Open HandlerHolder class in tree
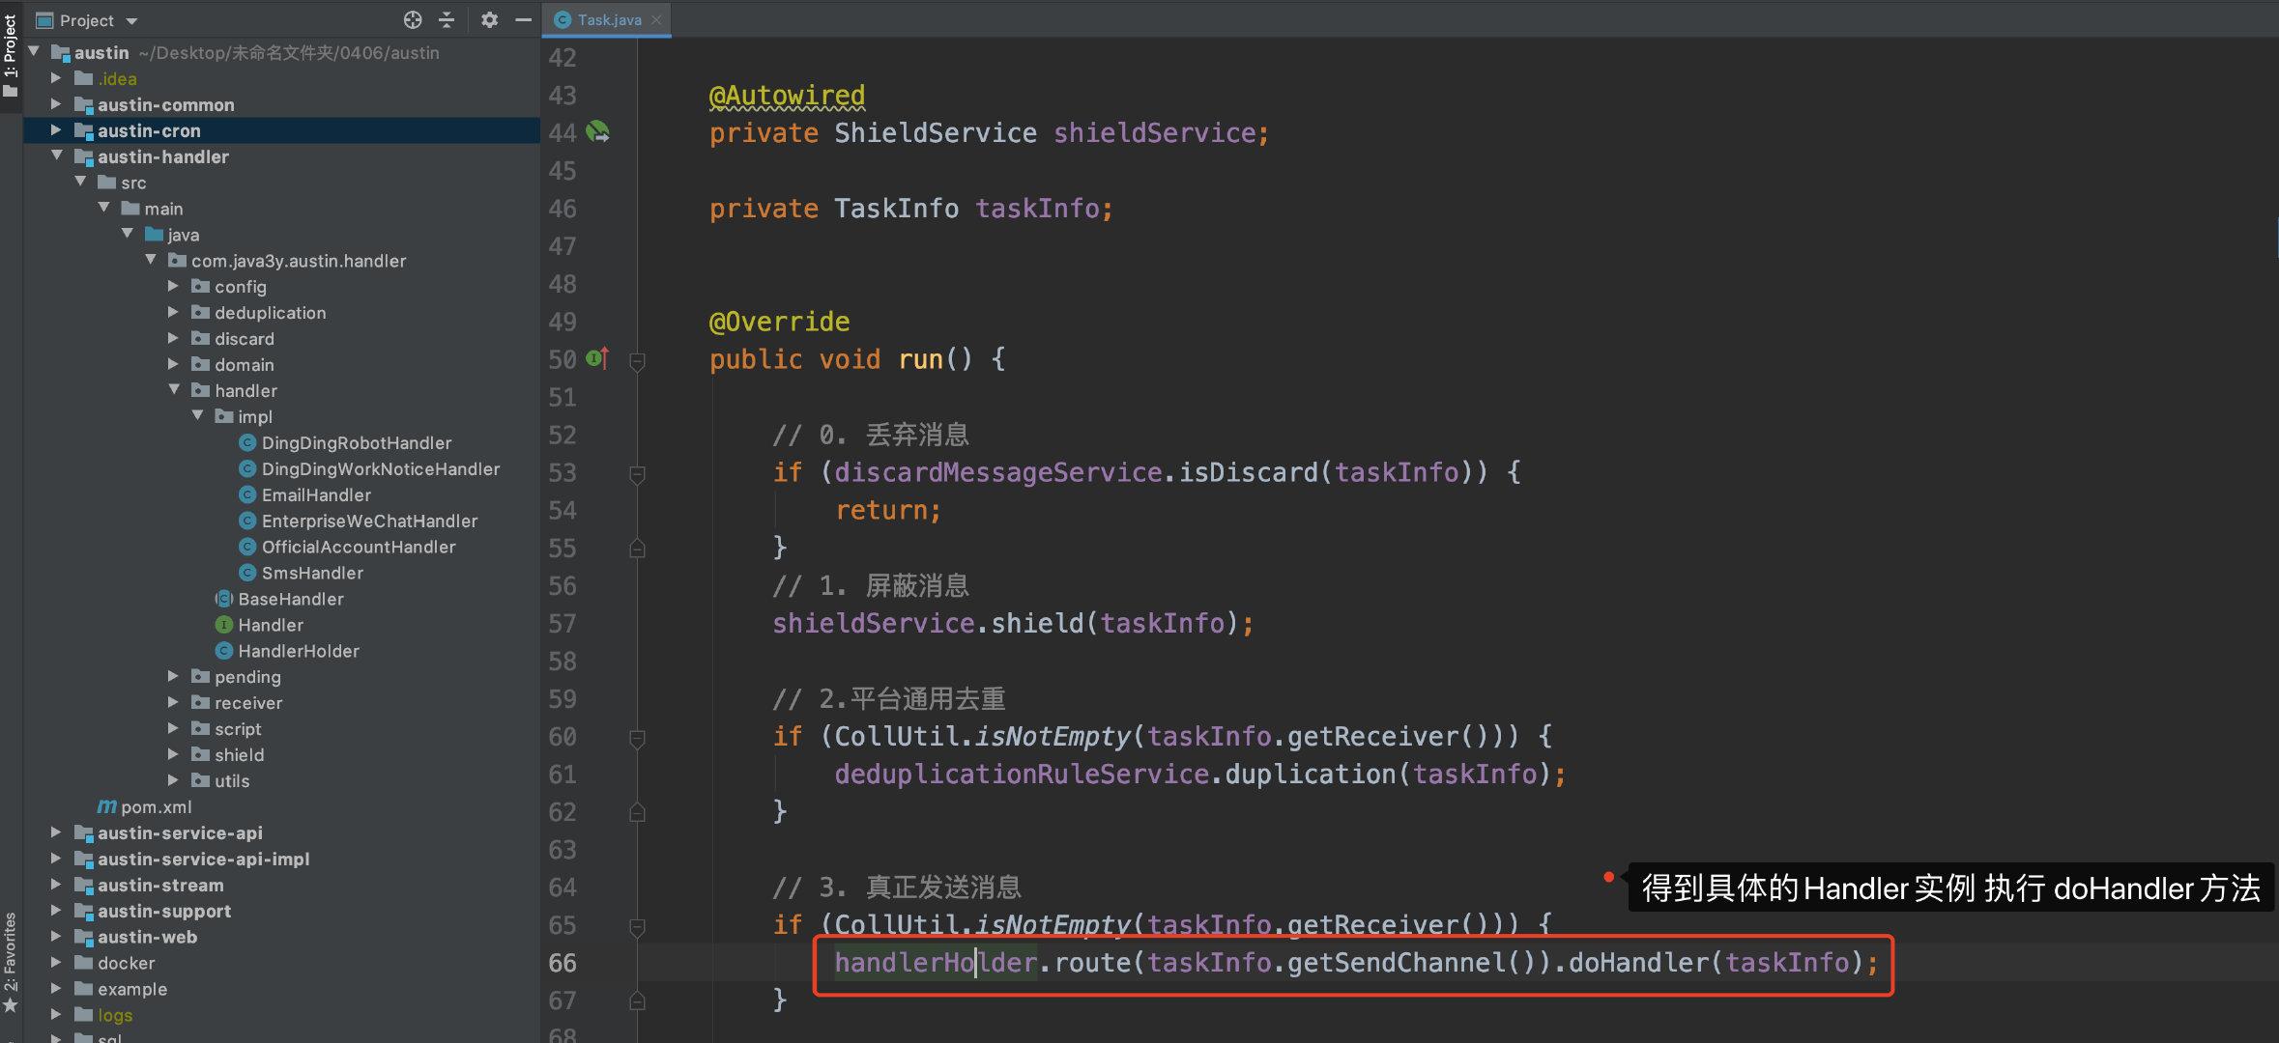 click(x=298, y=651)
